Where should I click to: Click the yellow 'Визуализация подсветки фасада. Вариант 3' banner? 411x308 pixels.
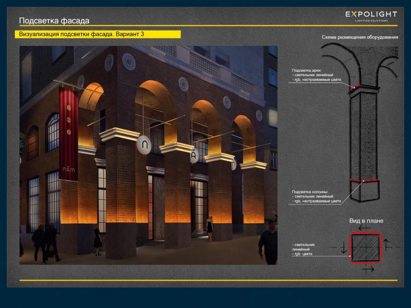click(98, 34)
